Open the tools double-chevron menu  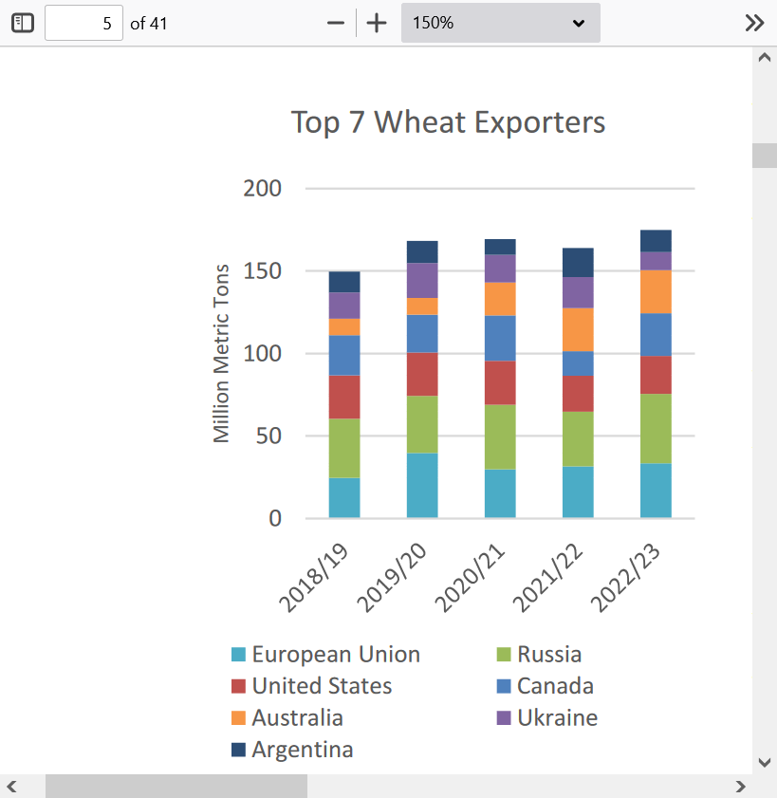(x=754, y=23)
